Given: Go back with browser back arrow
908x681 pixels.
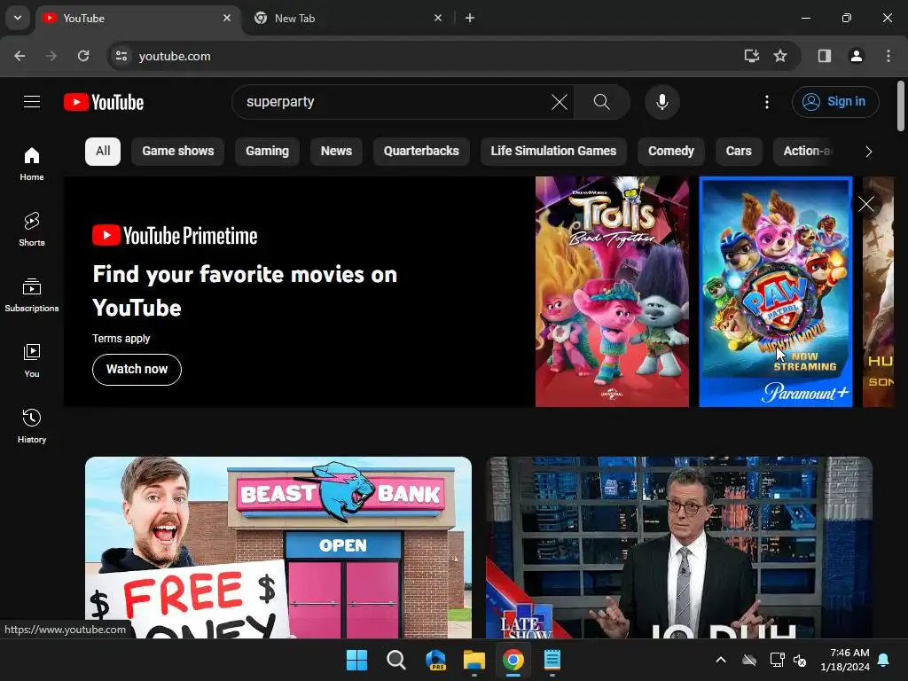Looking at the screenshot, I should [x=20, y=56].
